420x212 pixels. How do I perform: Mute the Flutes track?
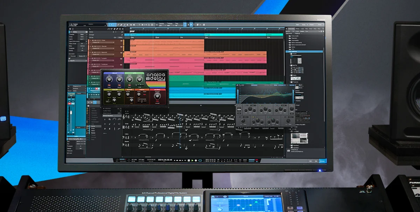[x=93, y=41]
